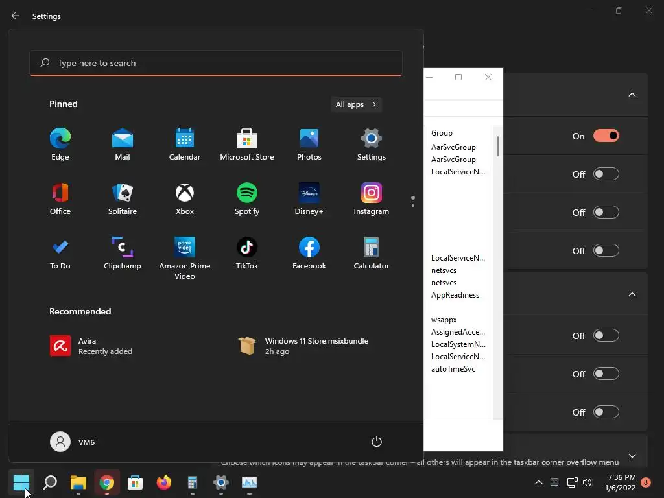Viewport: 664px width, 498px height.
Task: Launch Office from pinned apps
Action: click(x=60, y=198)
